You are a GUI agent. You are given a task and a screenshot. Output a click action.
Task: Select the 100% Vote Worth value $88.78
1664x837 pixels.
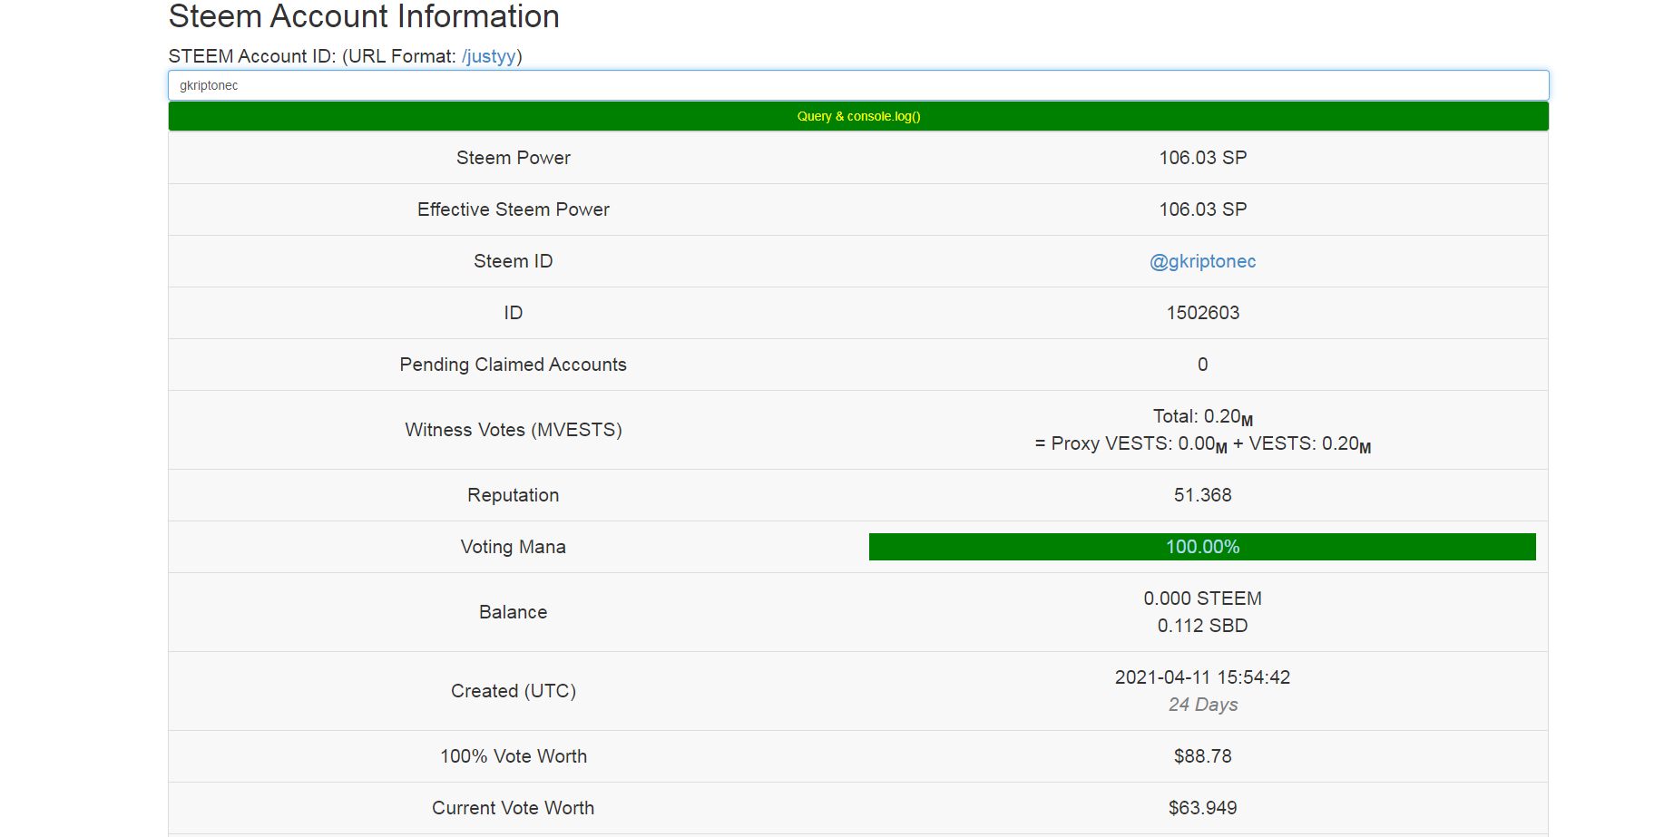tap(1202, 756)
